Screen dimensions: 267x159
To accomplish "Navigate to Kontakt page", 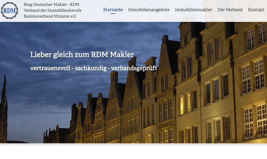I will [256, 10].
